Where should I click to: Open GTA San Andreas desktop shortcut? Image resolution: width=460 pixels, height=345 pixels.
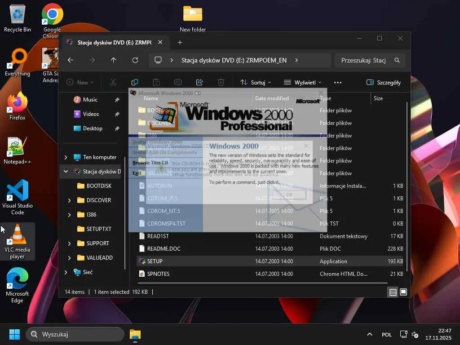(x=50, y=65)
